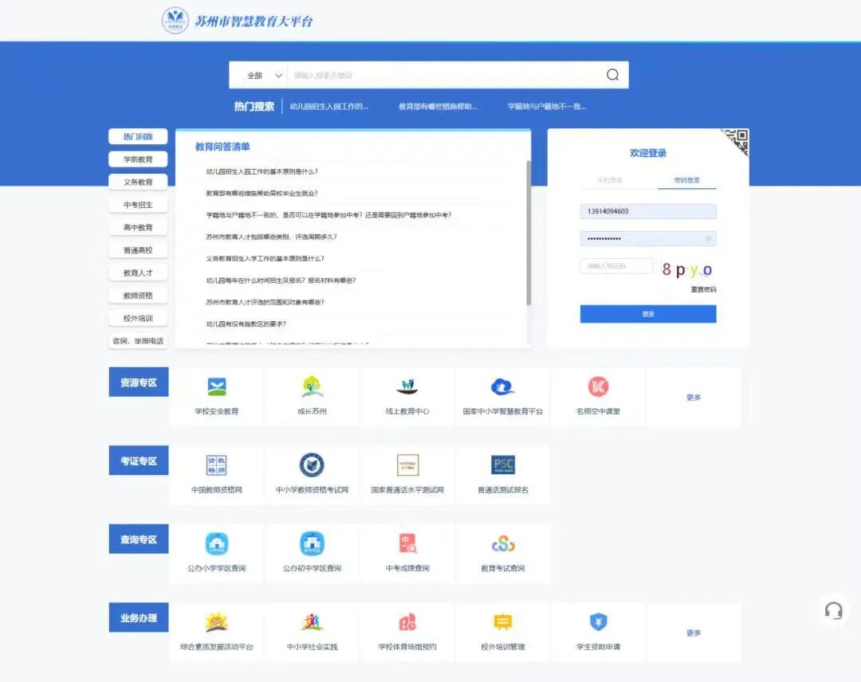Launch the 国家中小学智慧教育平台 icon
The width and height of the screenshot is (861, 682).
pyautogui.click(x=502, y=387)
